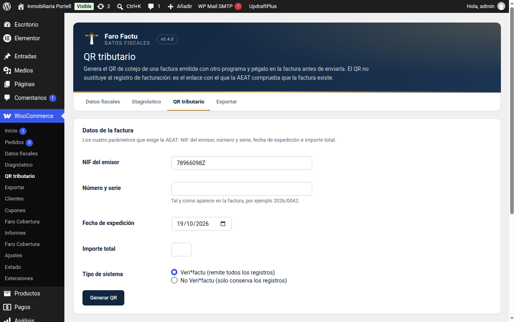
Task: Click the v0.4.0 version badge
Action: [167, 39]
